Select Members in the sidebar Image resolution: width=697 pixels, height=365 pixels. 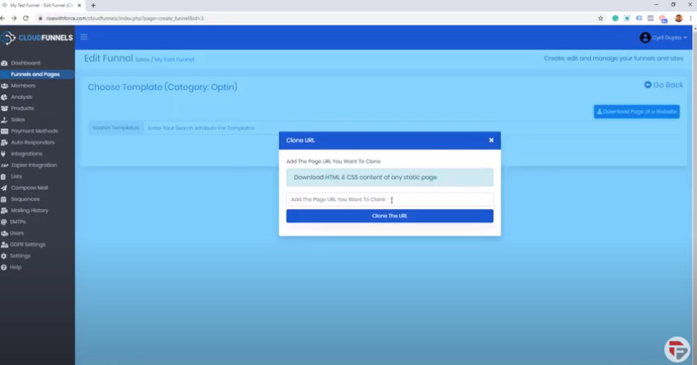coord(23,86)
